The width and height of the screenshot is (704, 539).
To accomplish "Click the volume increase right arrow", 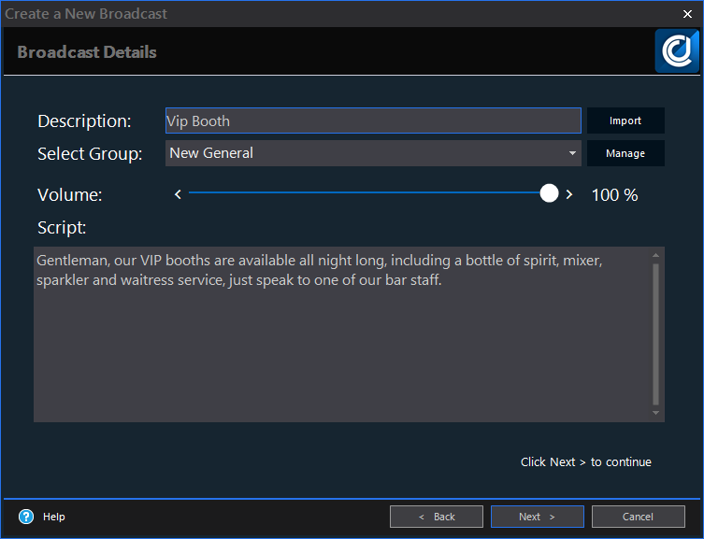I will point(568,194).
